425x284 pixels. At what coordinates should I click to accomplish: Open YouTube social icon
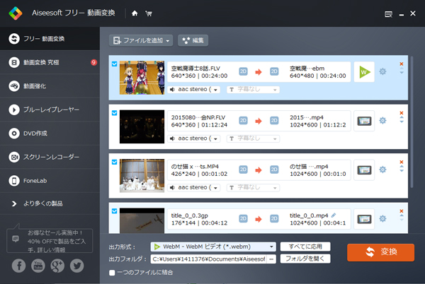tap(38, 266)
